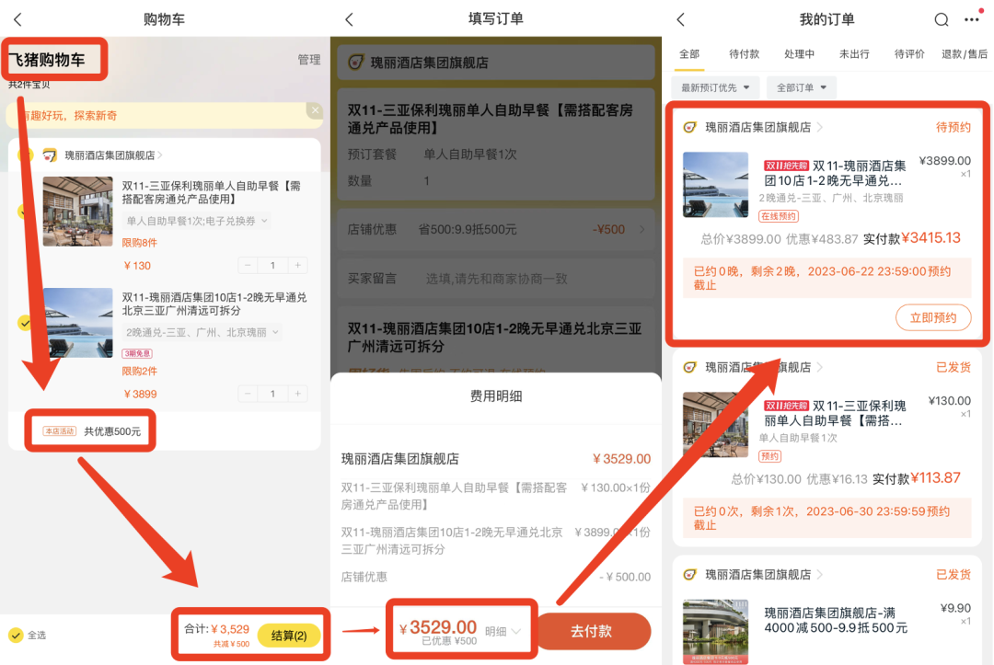Tap 本店活动 共优惠500元 row
994x665 pixels.
tap(91, 431)
